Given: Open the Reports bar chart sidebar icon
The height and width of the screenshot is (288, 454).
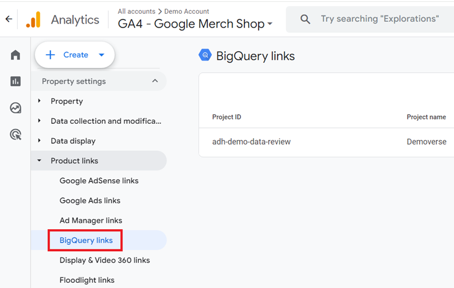Looking at the screenshot, I should 16,81.
